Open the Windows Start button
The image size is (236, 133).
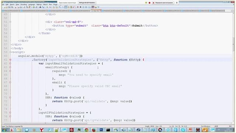4,130
